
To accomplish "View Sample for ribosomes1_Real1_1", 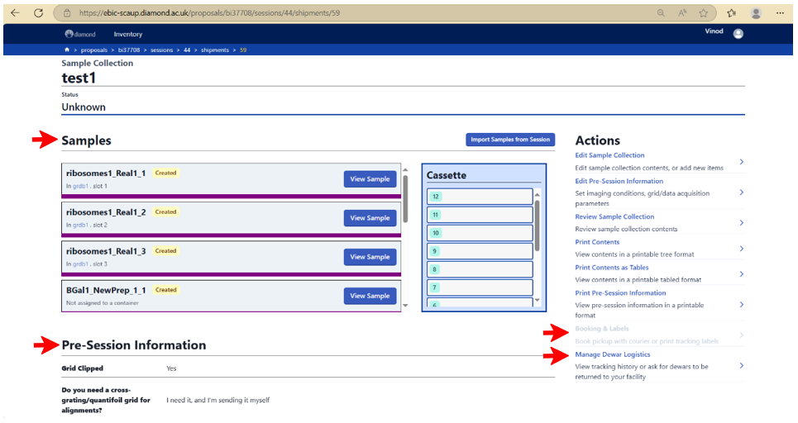I will [370, 179].
